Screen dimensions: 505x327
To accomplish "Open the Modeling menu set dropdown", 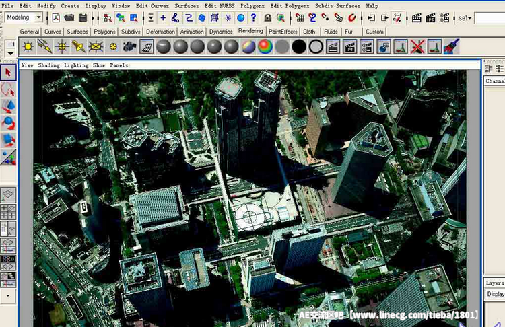I will tap(24, 17).
